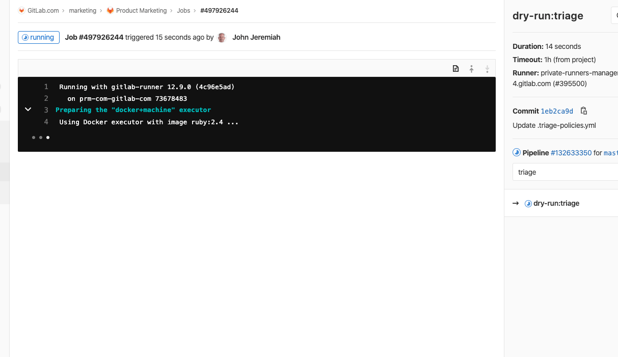Open pipeline #132633350 link
The image size is (618, 357).
[571, 153]
